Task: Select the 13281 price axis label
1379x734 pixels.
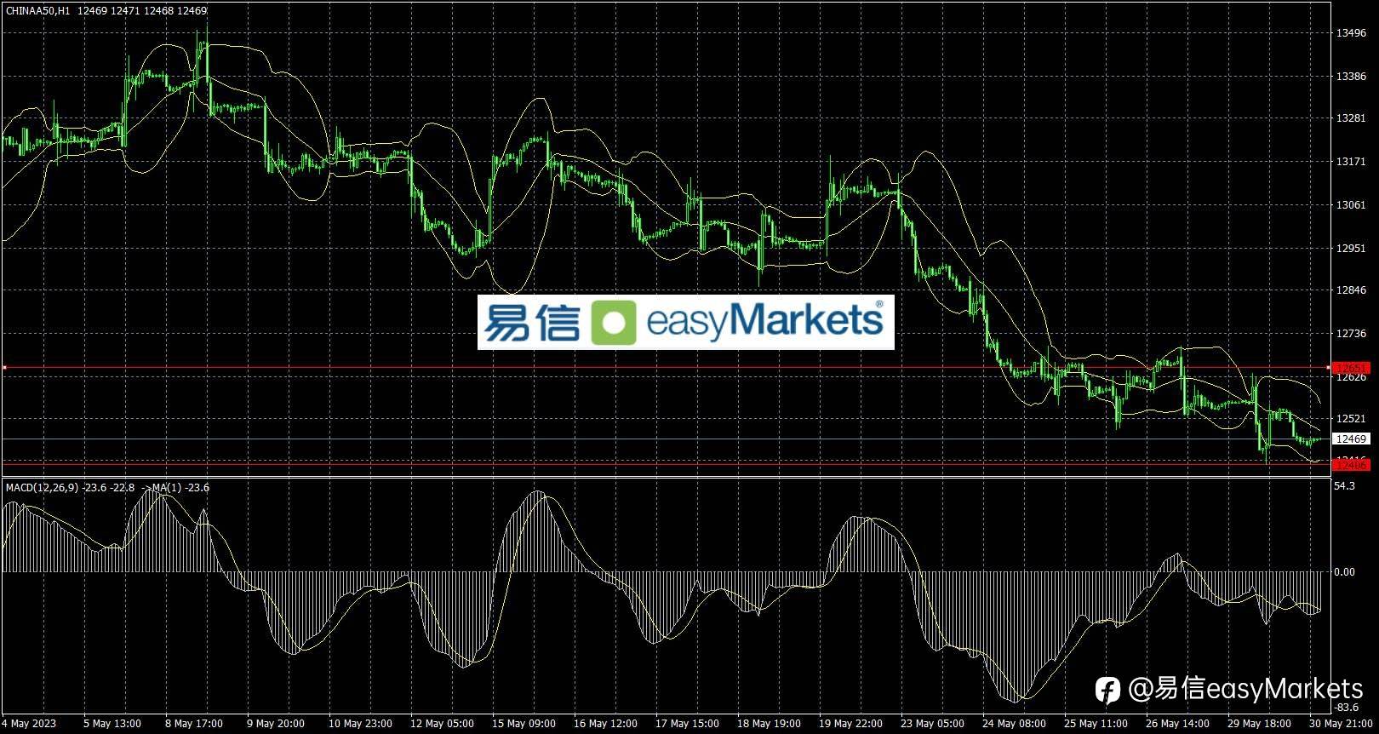Action: [1351, 118]
